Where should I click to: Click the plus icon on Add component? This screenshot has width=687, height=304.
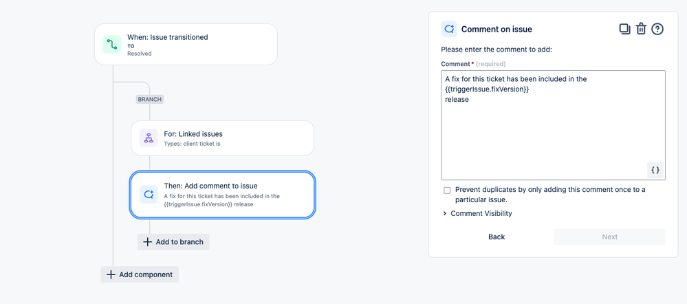pyautogui.click(x=111, y=274)
